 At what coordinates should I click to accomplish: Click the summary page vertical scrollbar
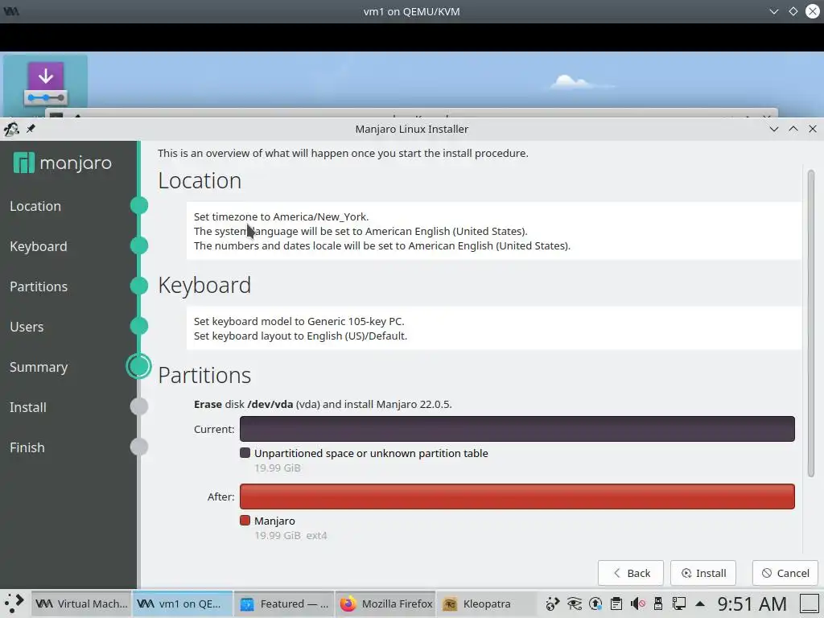[x=811, y=323]
